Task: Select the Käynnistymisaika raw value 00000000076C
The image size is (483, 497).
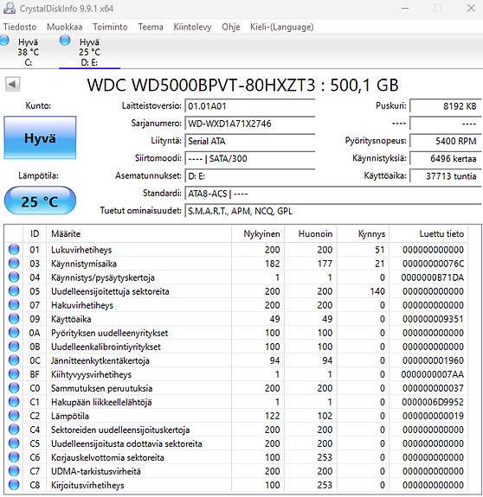Action: click(433, 264)
